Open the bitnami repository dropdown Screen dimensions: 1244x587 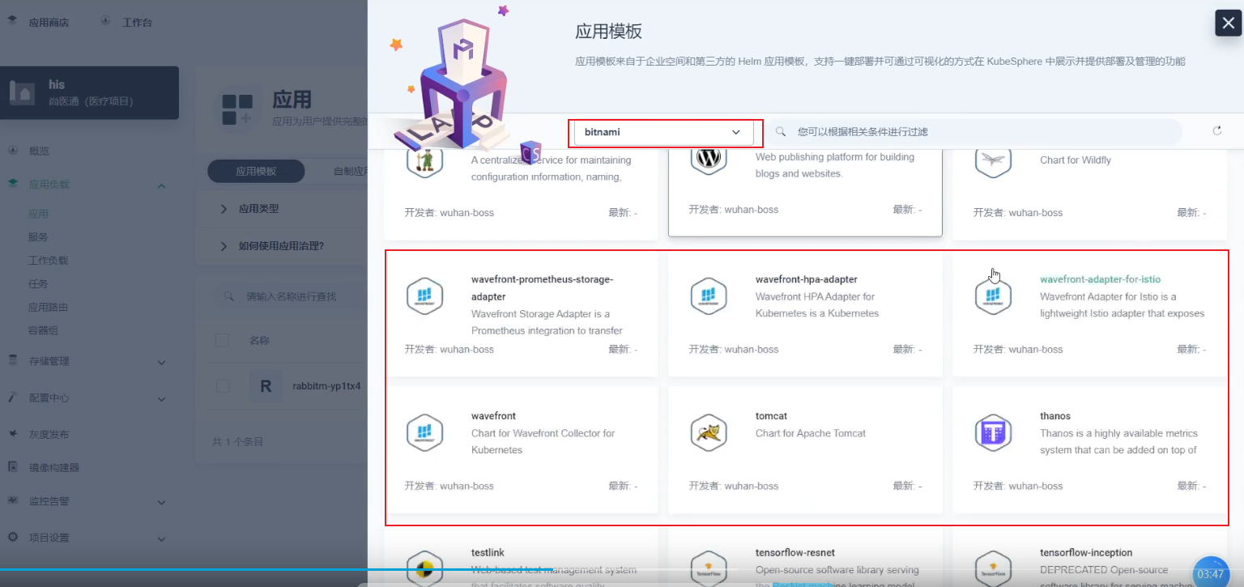[x=664, y=132]
